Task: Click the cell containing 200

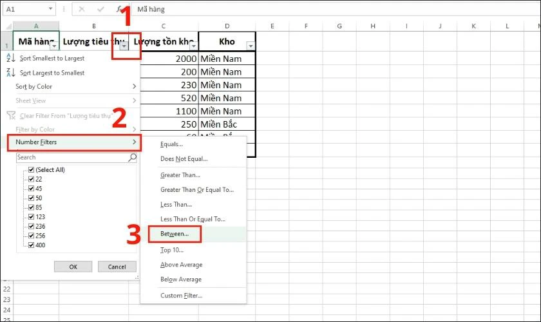Action: (x=169, y=71)
